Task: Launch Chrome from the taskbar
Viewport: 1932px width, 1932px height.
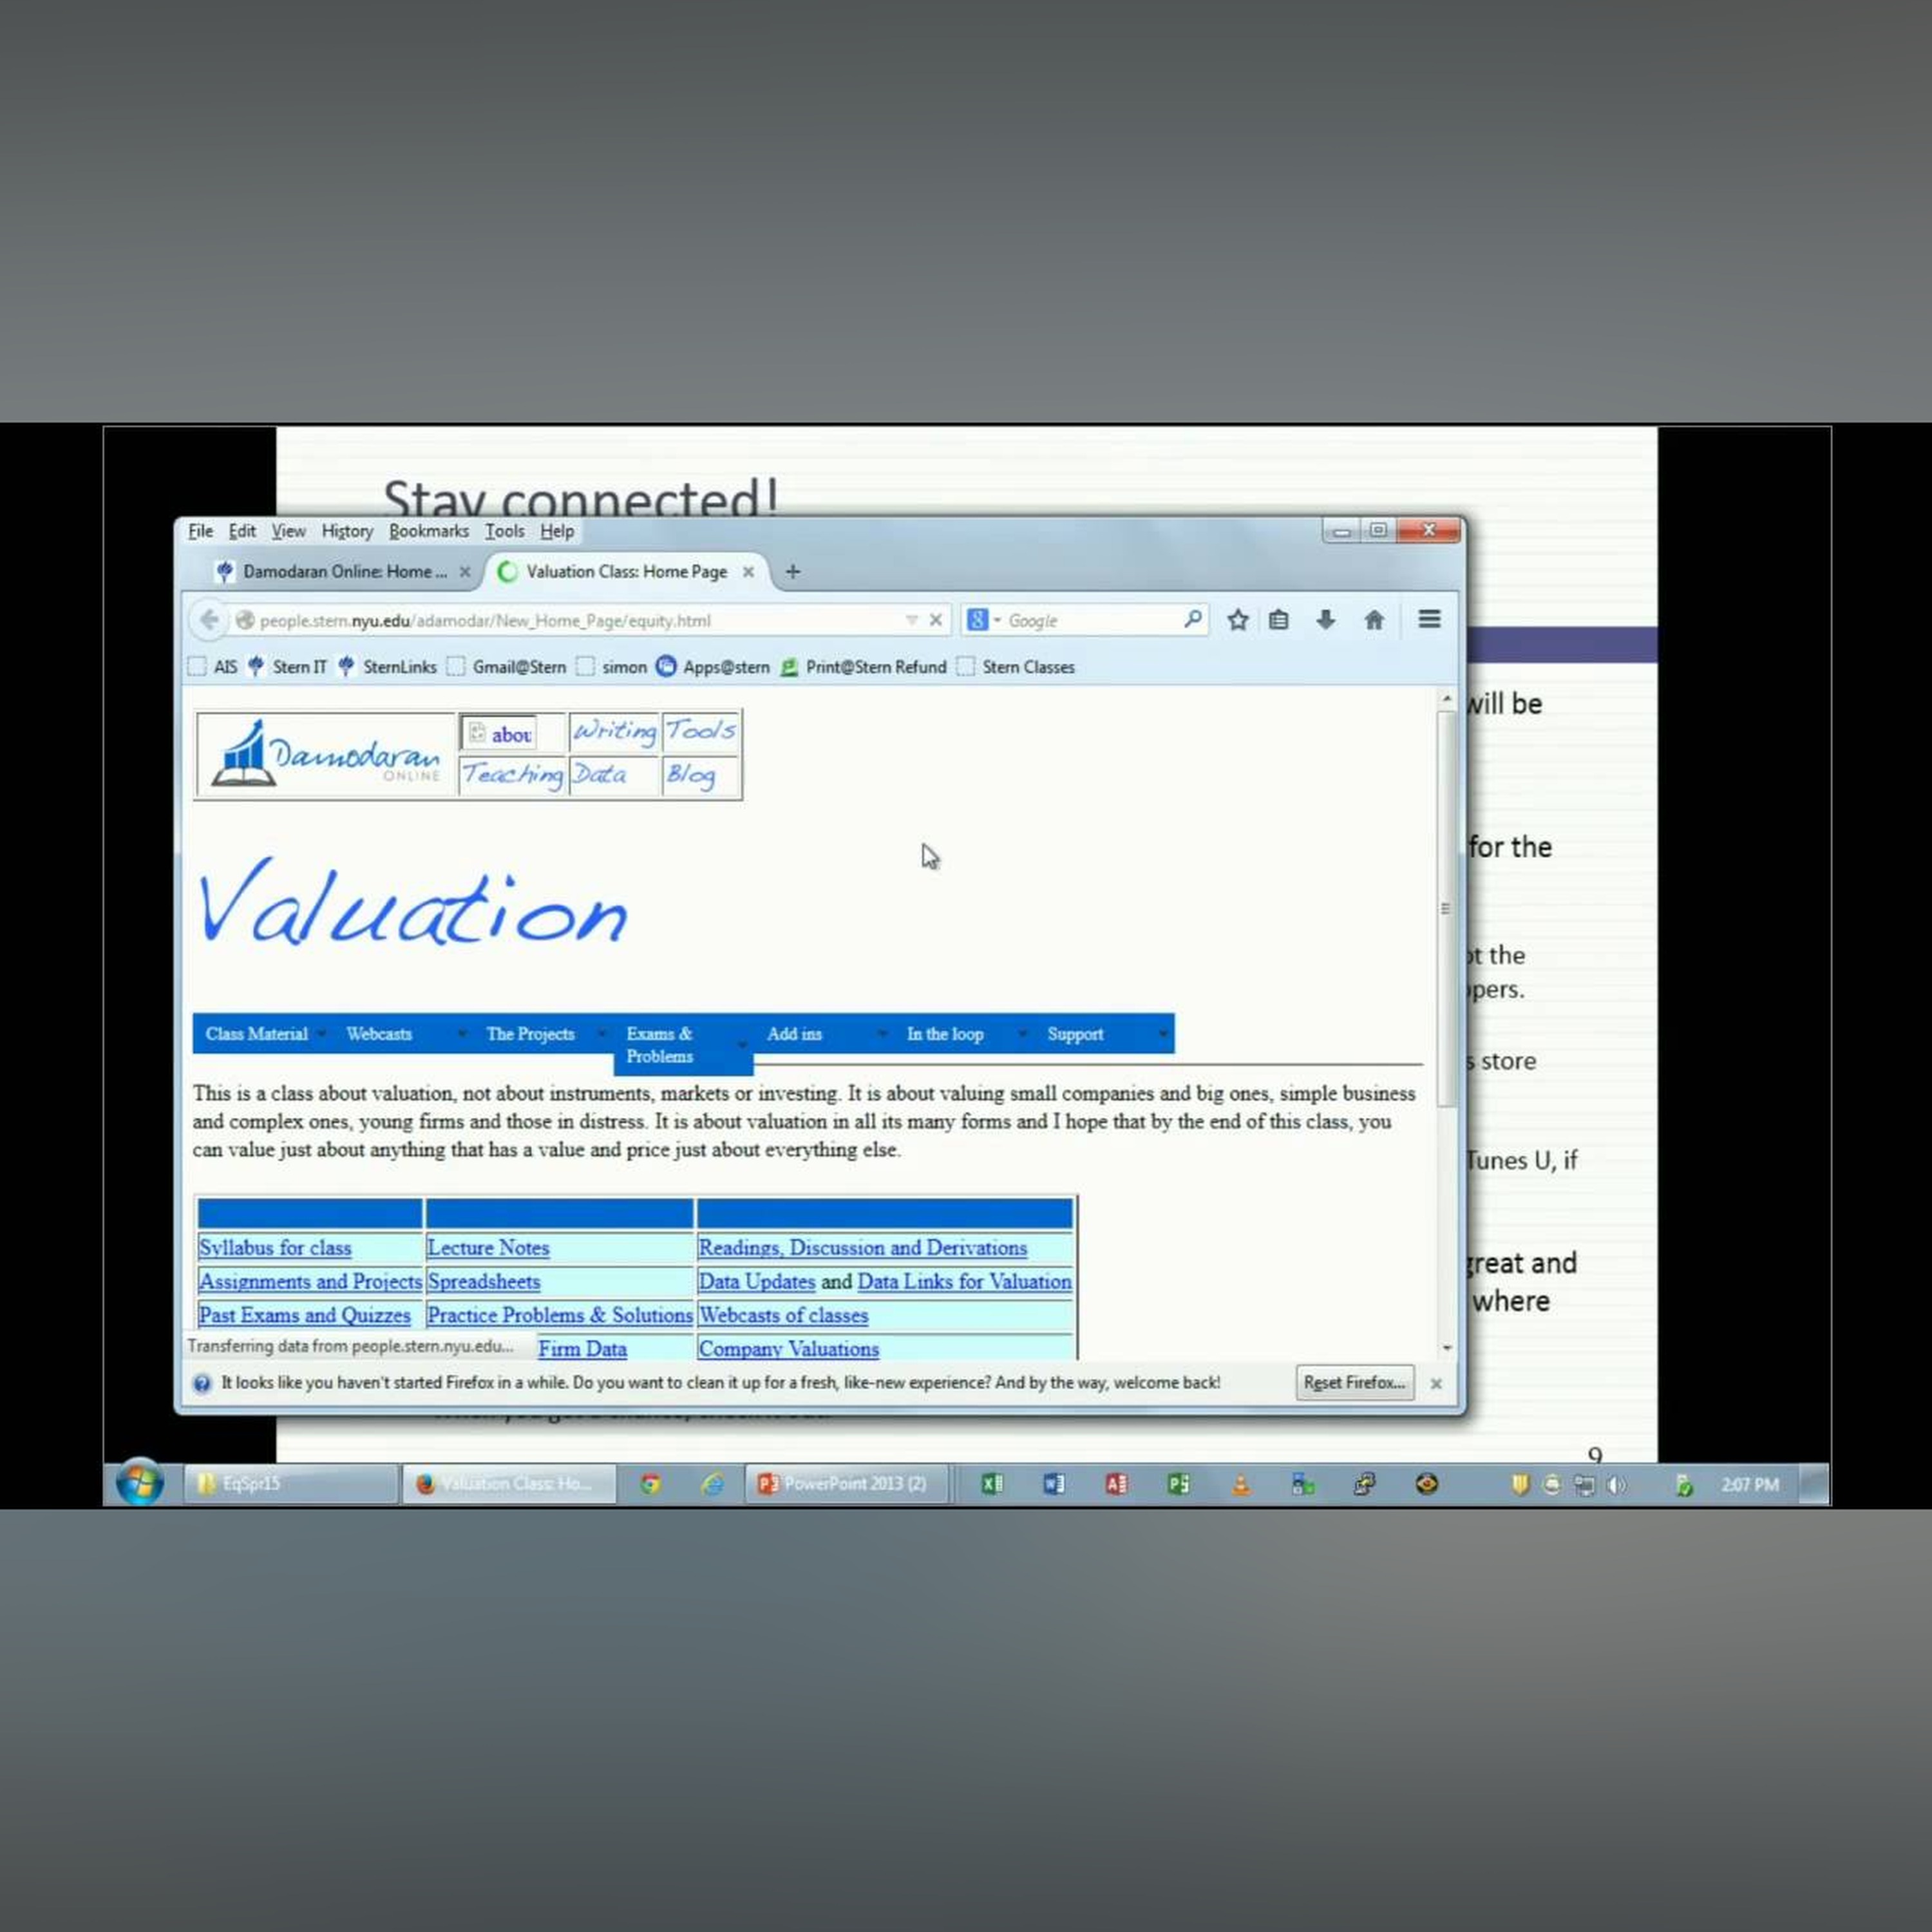Action: pos(650,1484)
